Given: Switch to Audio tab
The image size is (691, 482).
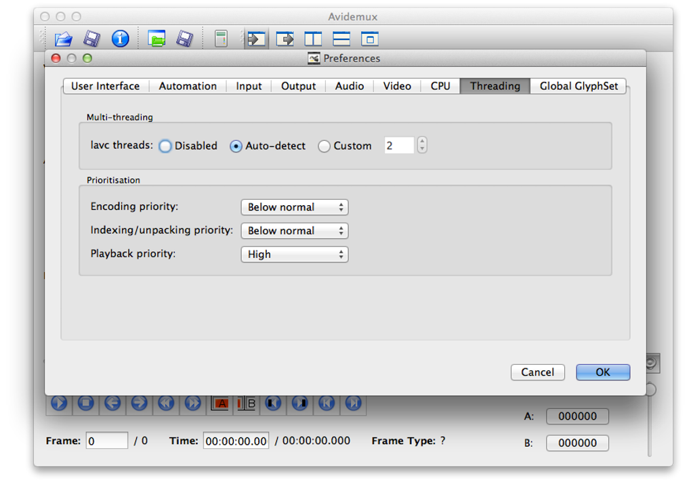Looking at the screenshot, I should point(350,86).
